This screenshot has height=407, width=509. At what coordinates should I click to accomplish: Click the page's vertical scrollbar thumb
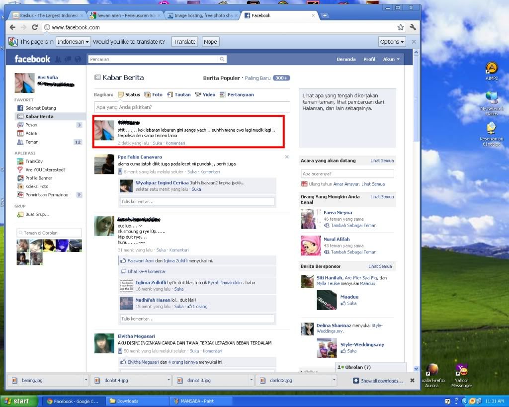click(416, 99)
